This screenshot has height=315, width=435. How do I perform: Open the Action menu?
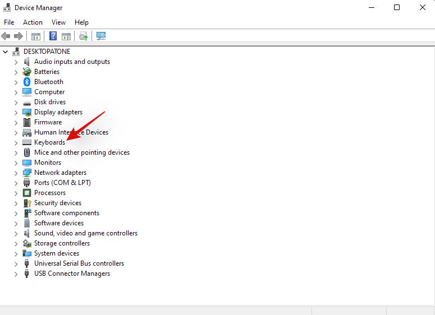pyautogui.click(x=33, y=22)
